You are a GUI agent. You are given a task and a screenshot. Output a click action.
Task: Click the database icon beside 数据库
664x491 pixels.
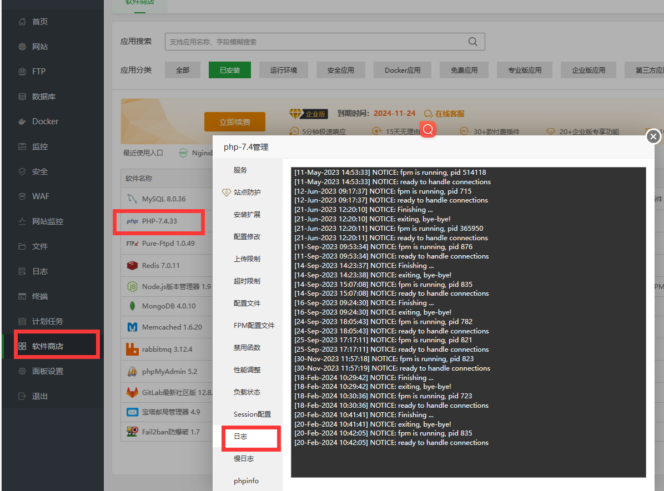coord(22,97)
